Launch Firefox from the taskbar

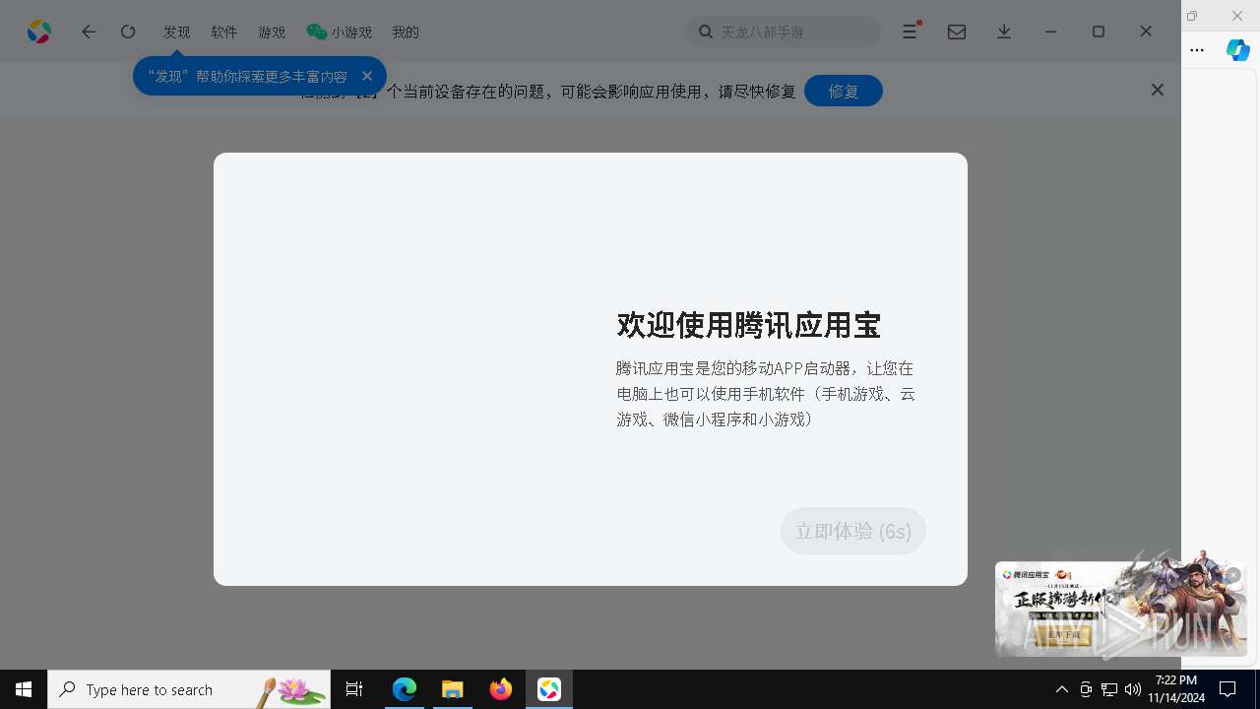click(501, 689)
